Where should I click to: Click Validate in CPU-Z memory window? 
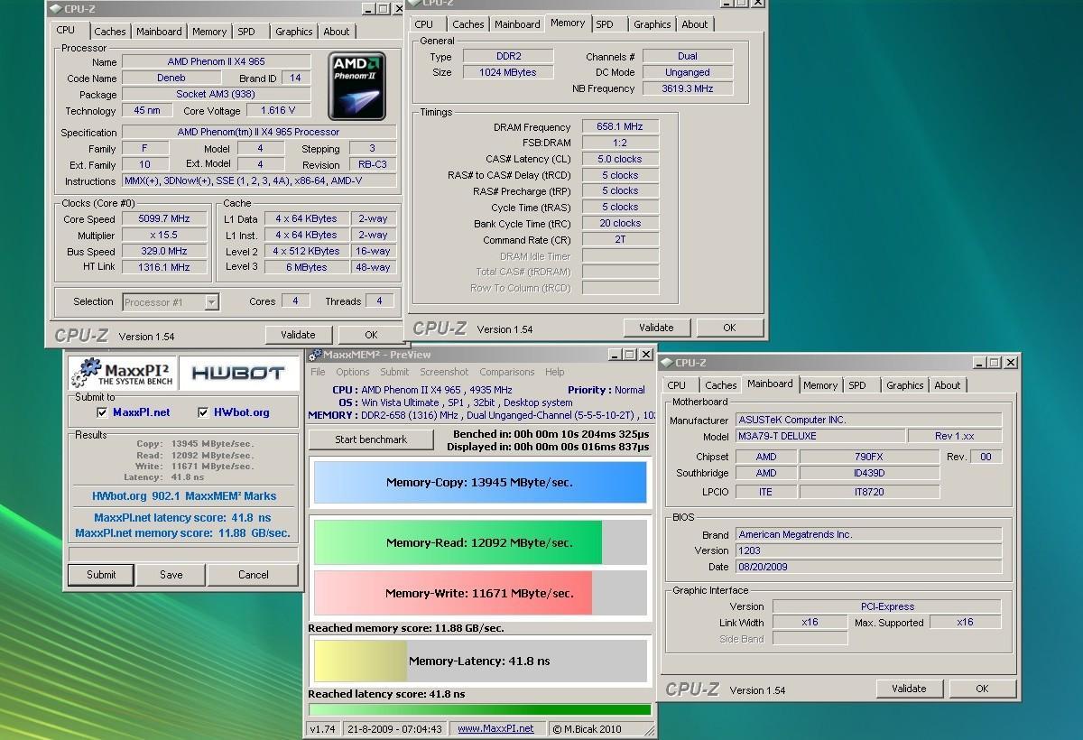pos(656,328)
